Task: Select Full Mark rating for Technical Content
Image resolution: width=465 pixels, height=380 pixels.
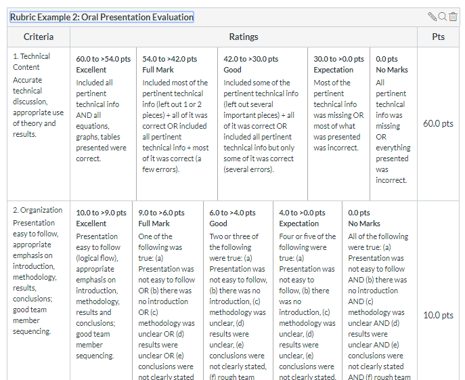Action: coord(176,115)
